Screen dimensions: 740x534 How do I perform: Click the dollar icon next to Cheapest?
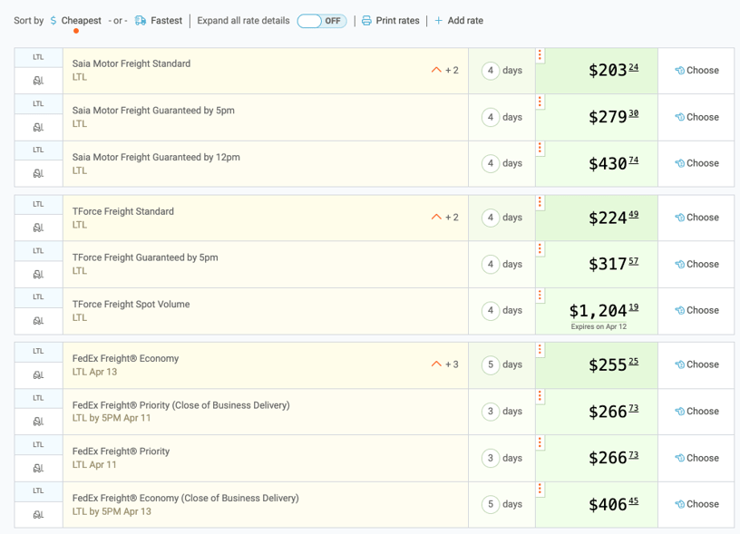point(54,21)
